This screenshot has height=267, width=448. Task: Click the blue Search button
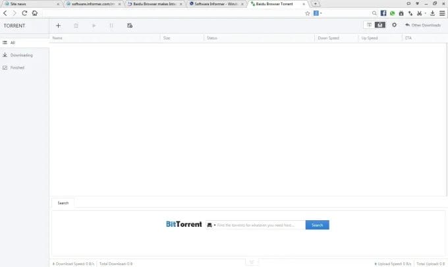[x=317, y=225]
